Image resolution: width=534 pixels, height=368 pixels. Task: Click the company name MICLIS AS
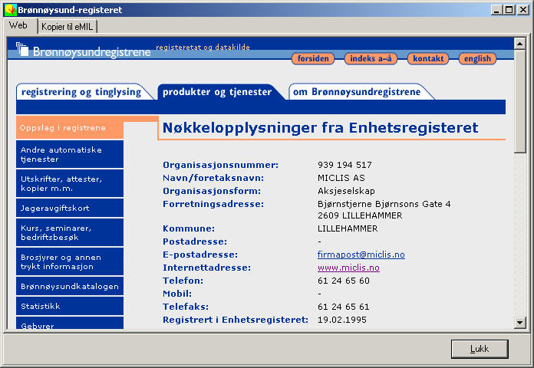tap(341, 178)
